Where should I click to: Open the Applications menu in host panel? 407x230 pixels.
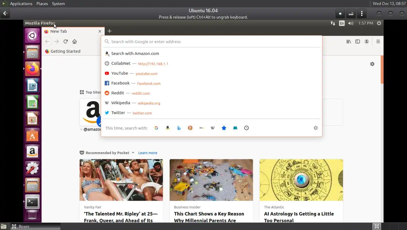click(21, 4)
